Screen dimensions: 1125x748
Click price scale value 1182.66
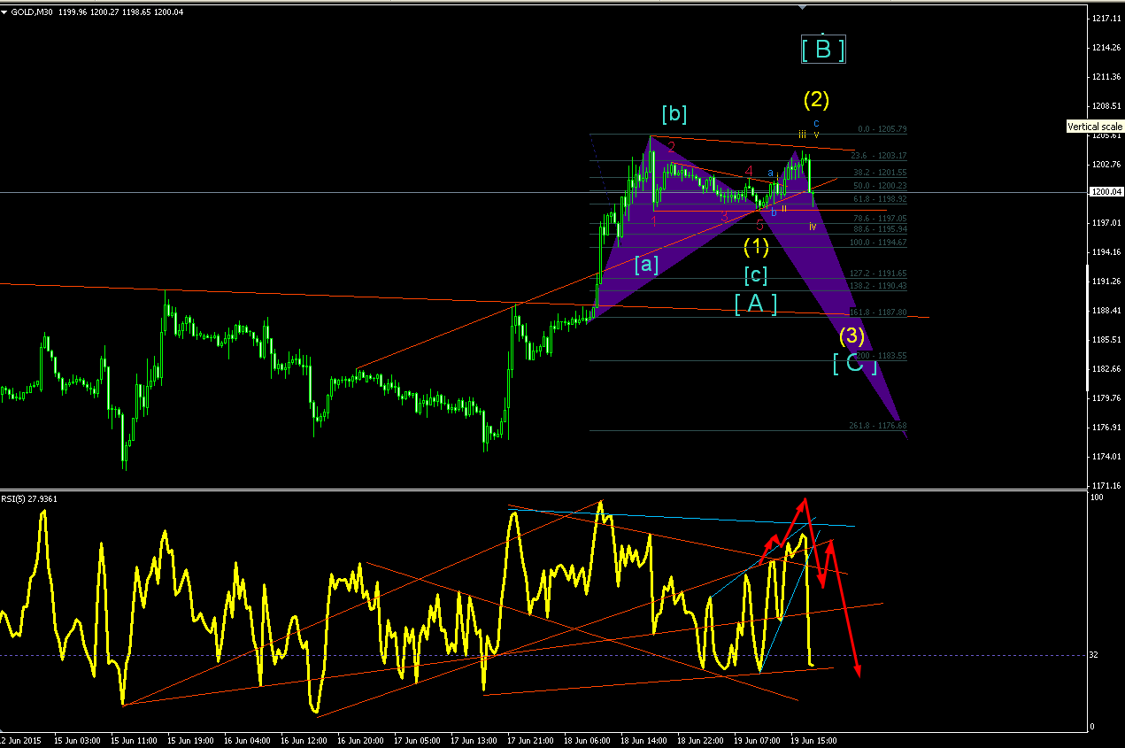click(x=1106, y=368)
